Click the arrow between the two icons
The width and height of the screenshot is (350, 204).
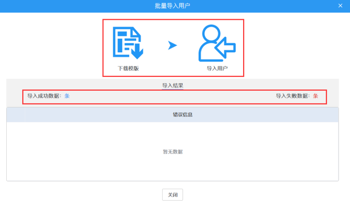pos(172,45)
